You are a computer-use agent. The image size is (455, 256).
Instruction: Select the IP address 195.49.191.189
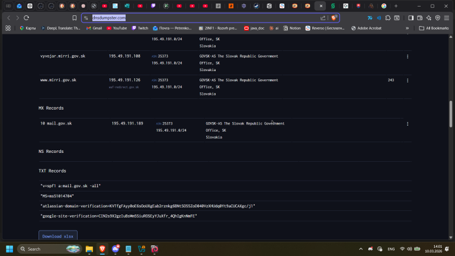(x=127, y=123)
